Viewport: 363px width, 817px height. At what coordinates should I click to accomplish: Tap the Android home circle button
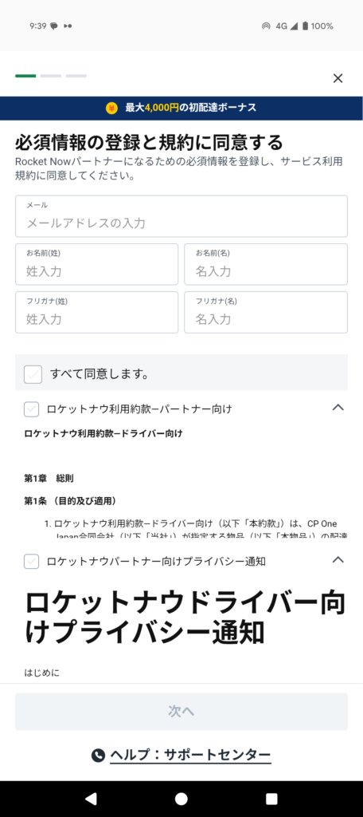click(181, 799)
